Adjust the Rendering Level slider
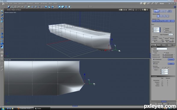 point(168,57)
